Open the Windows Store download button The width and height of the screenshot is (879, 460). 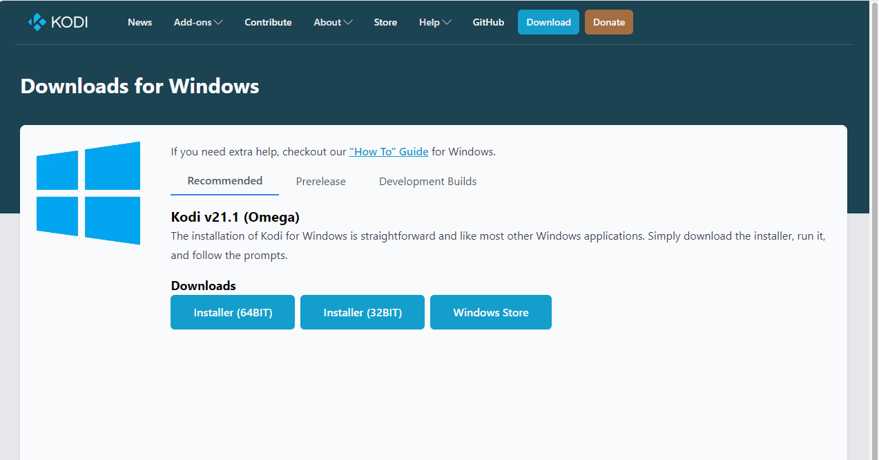(x=491, y=312)
